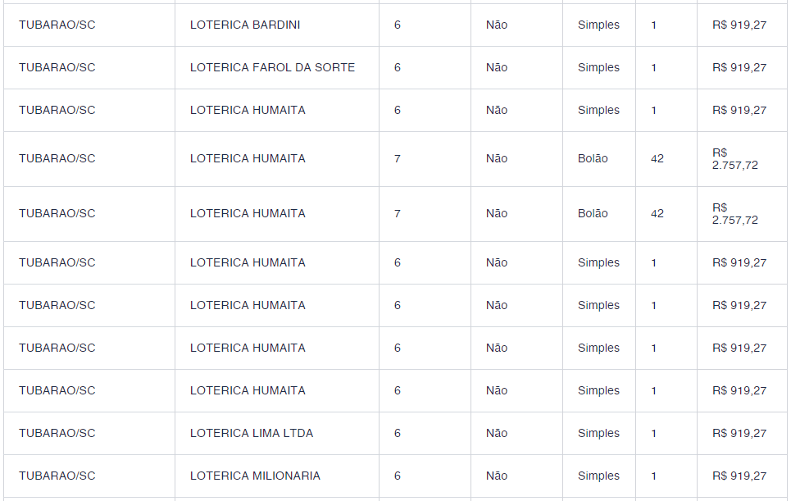
Task: Click the prize amount in LOTERICA BARDINI row
Action: tap(739, 25)
